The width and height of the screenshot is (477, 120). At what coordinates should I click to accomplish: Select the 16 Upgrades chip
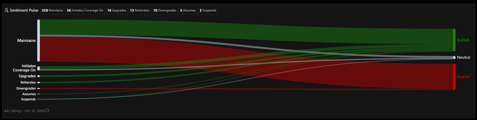(x=117, y=10)
